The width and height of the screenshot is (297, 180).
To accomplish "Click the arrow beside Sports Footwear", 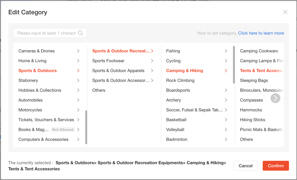I will tap(152, 61).
